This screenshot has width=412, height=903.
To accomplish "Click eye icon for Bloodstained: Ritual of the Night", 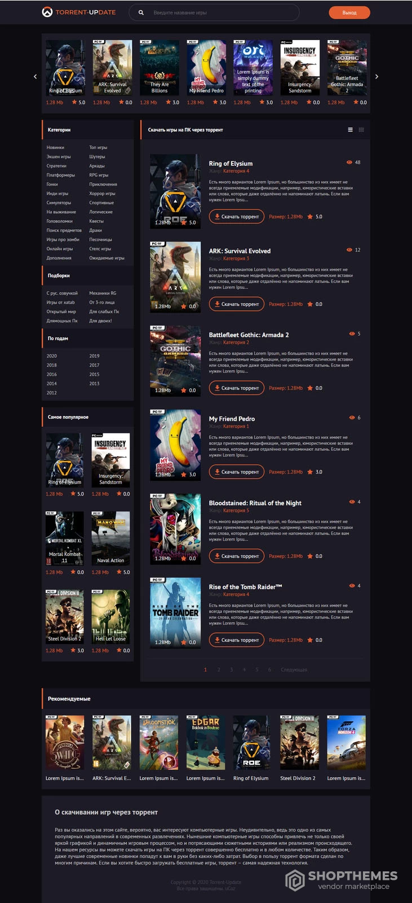I will (352, 502).
